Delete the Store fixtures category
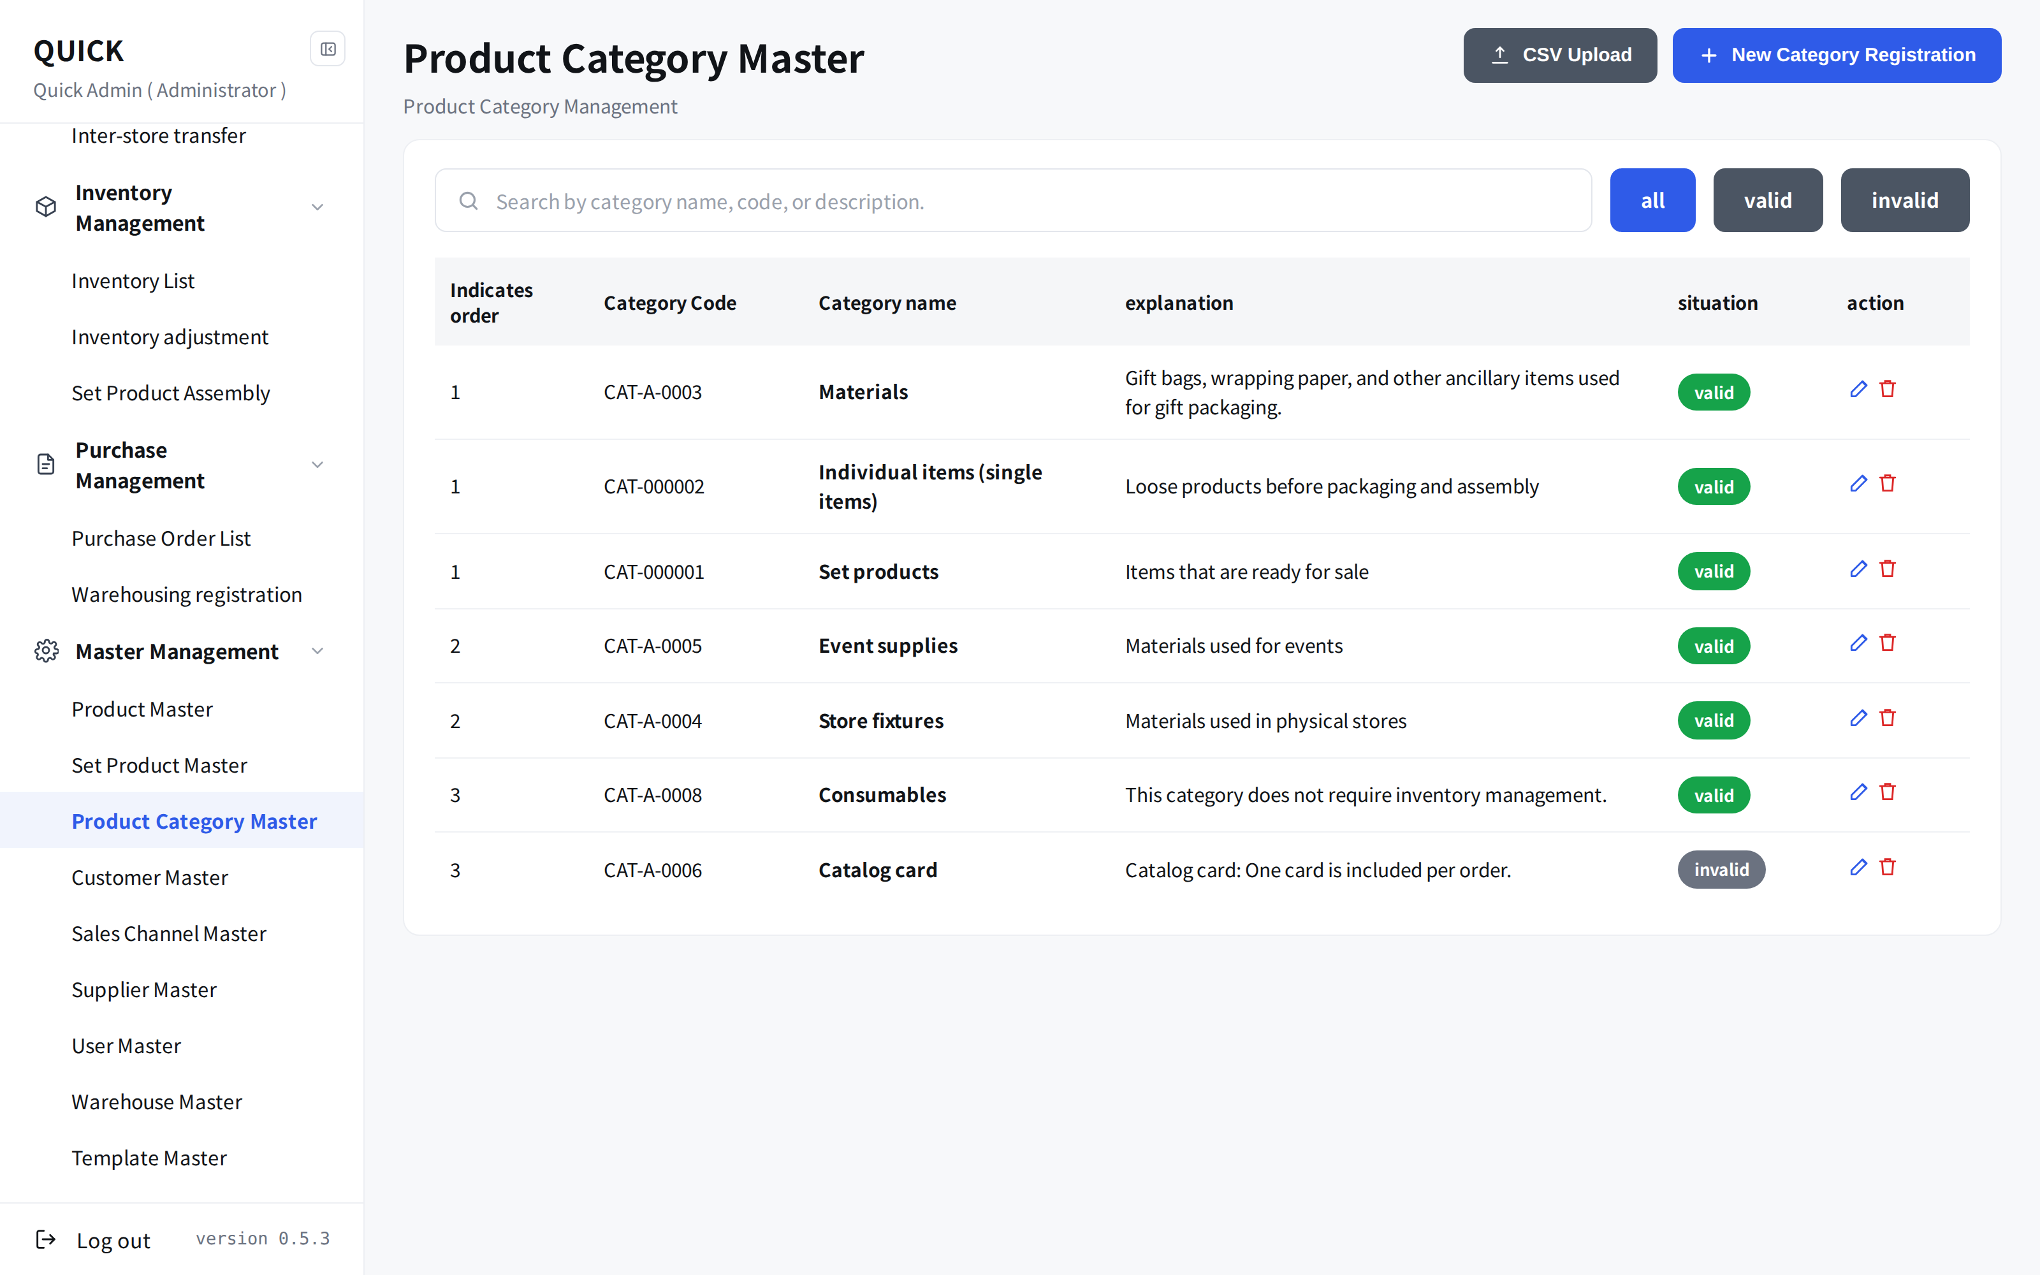Viewport: 2040px width, 1275px height. click(x=1888, y=718)
